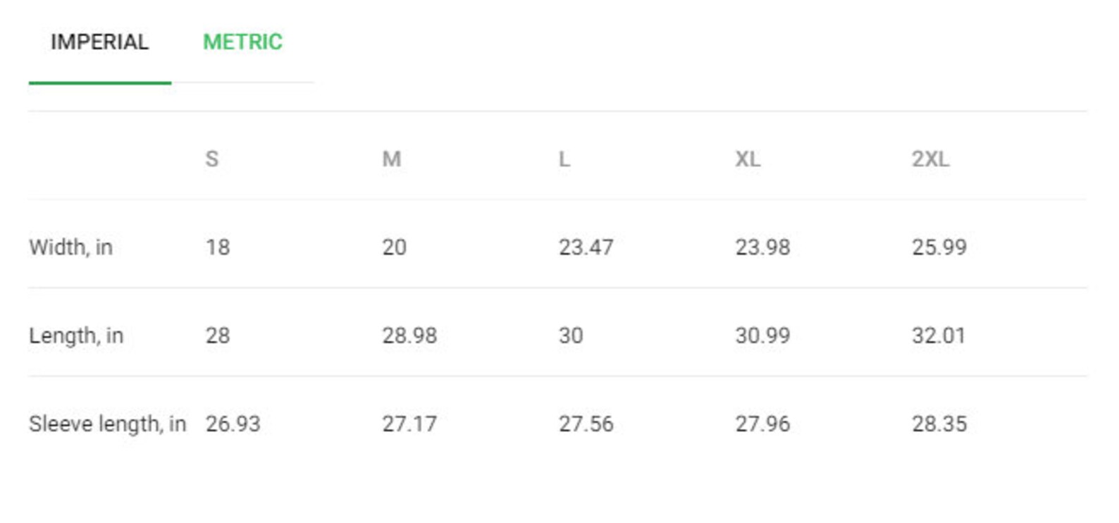Select the length value 30.99
Screen dimensions: 1119x523
762,336
